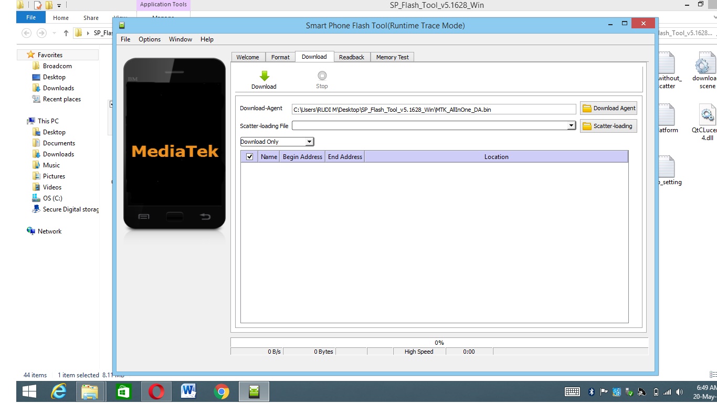Launch Internet Explorer from the taskbar

[59, 391]
